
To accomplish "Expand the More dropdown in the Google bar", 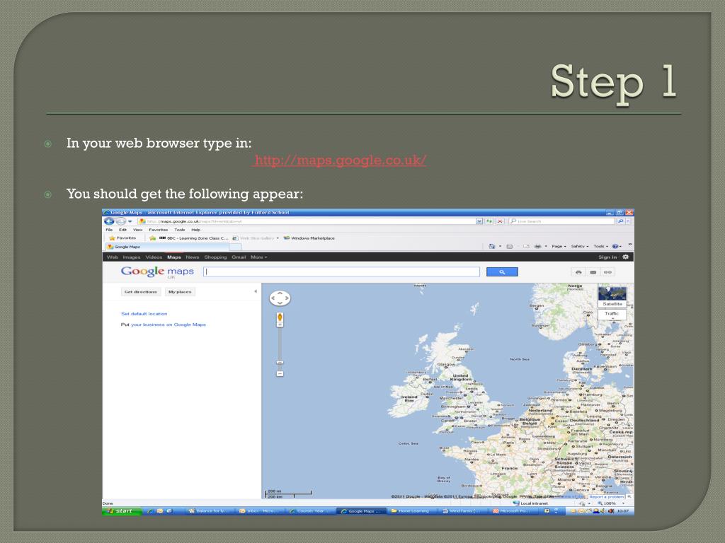I will (259, 257).
